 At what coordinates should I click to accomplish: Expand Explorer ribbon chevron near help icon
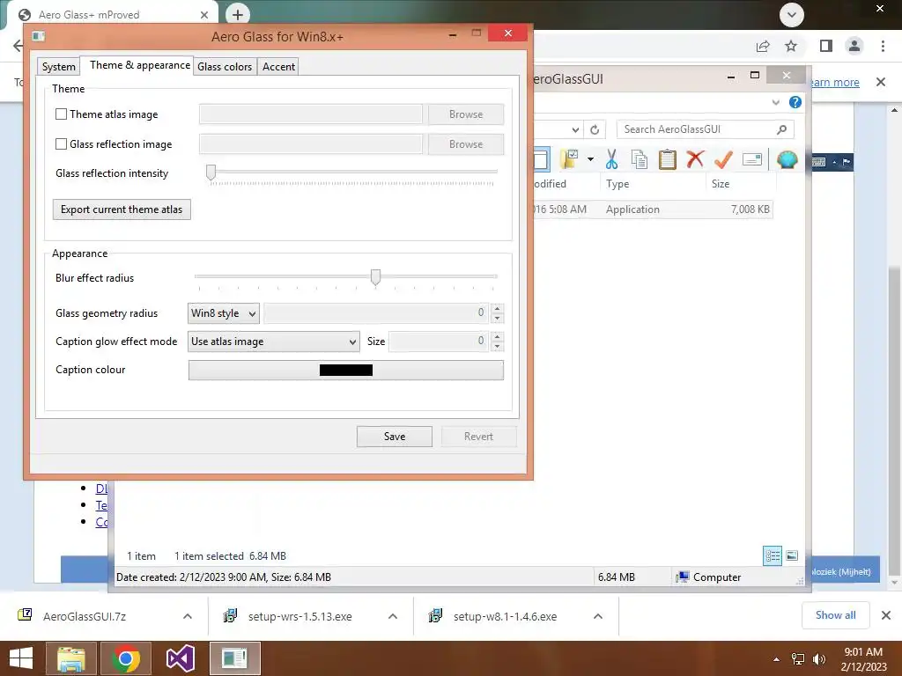775,102
